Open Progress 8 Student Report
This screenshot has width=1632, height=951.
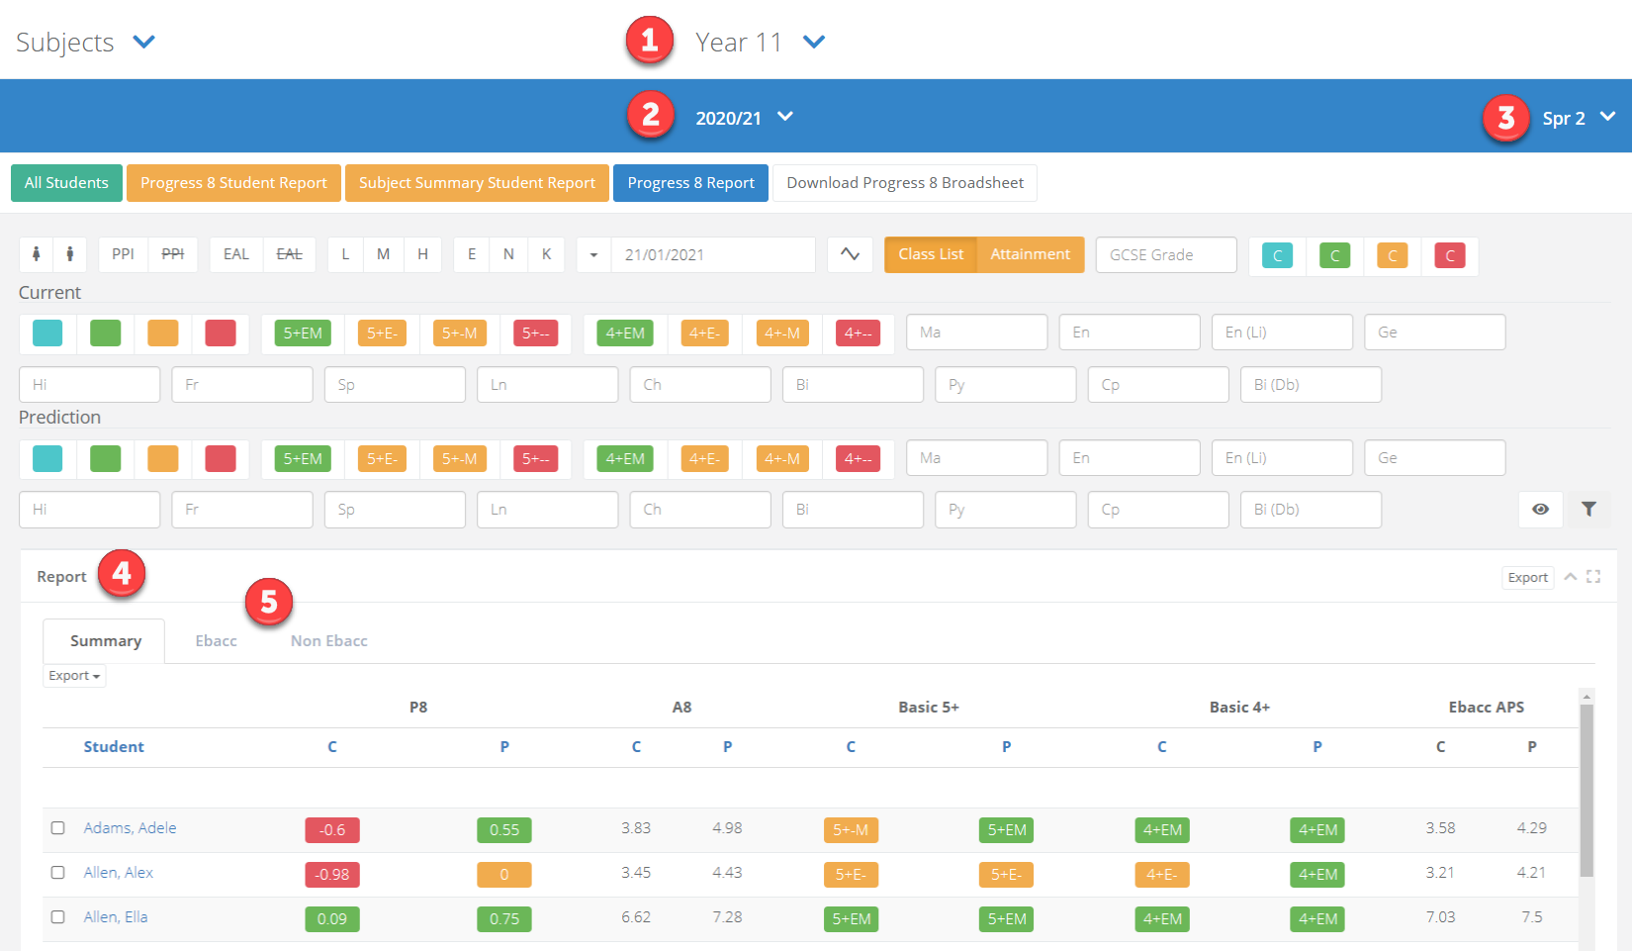(233, 183)
